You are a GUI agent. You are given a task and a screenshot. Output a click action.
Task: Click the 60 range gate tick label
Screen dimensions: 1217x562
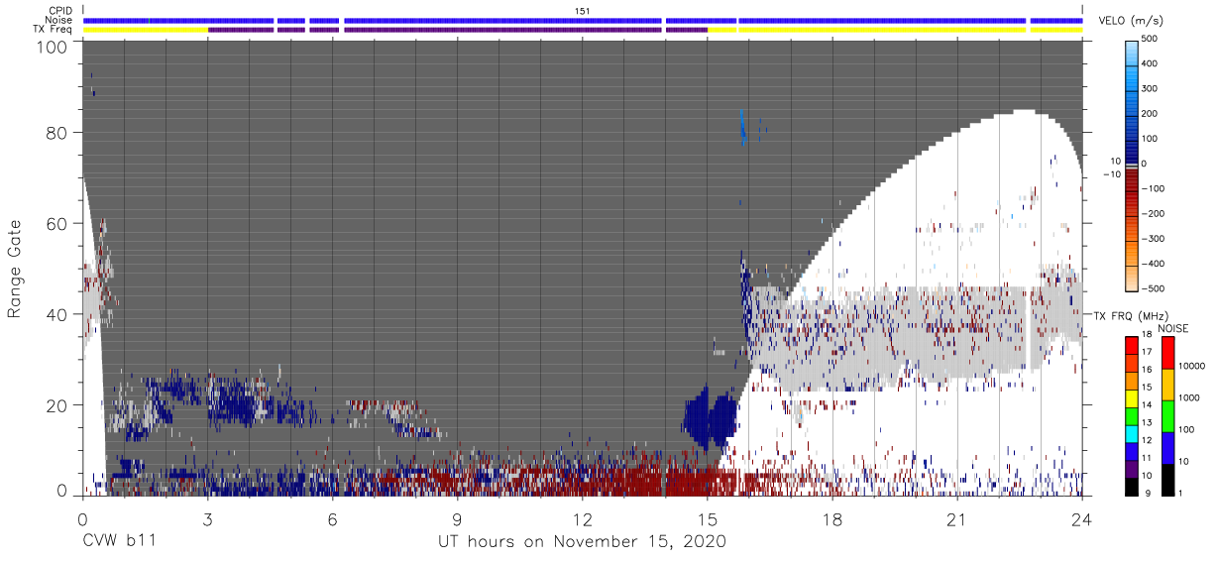click(x=57, y=223)
